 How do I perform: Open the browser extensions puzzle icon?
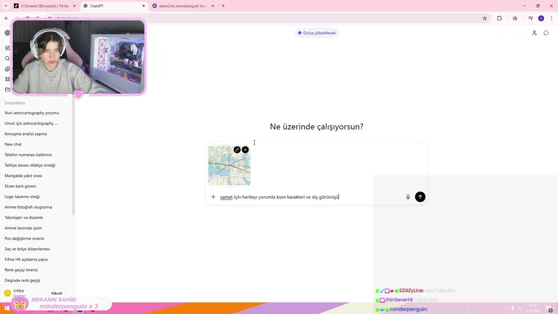pyautogui.click(x=500, y=18)
